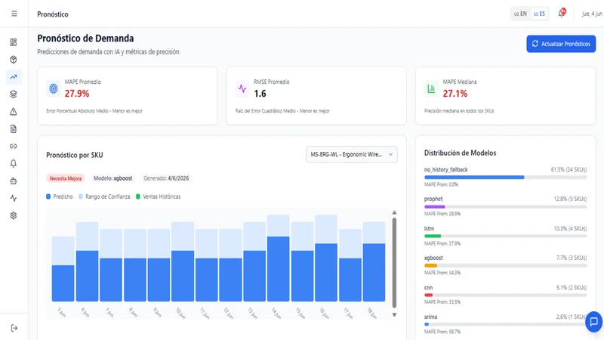Click the prophet model name
Screen dimensions: 604x340
coord(433,199)
